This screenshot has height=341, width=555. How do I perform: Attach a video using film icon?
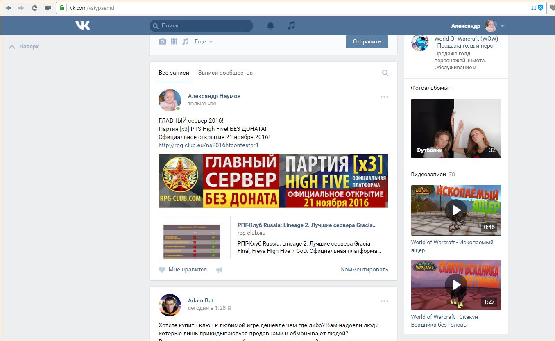click(x=174, y=41)
